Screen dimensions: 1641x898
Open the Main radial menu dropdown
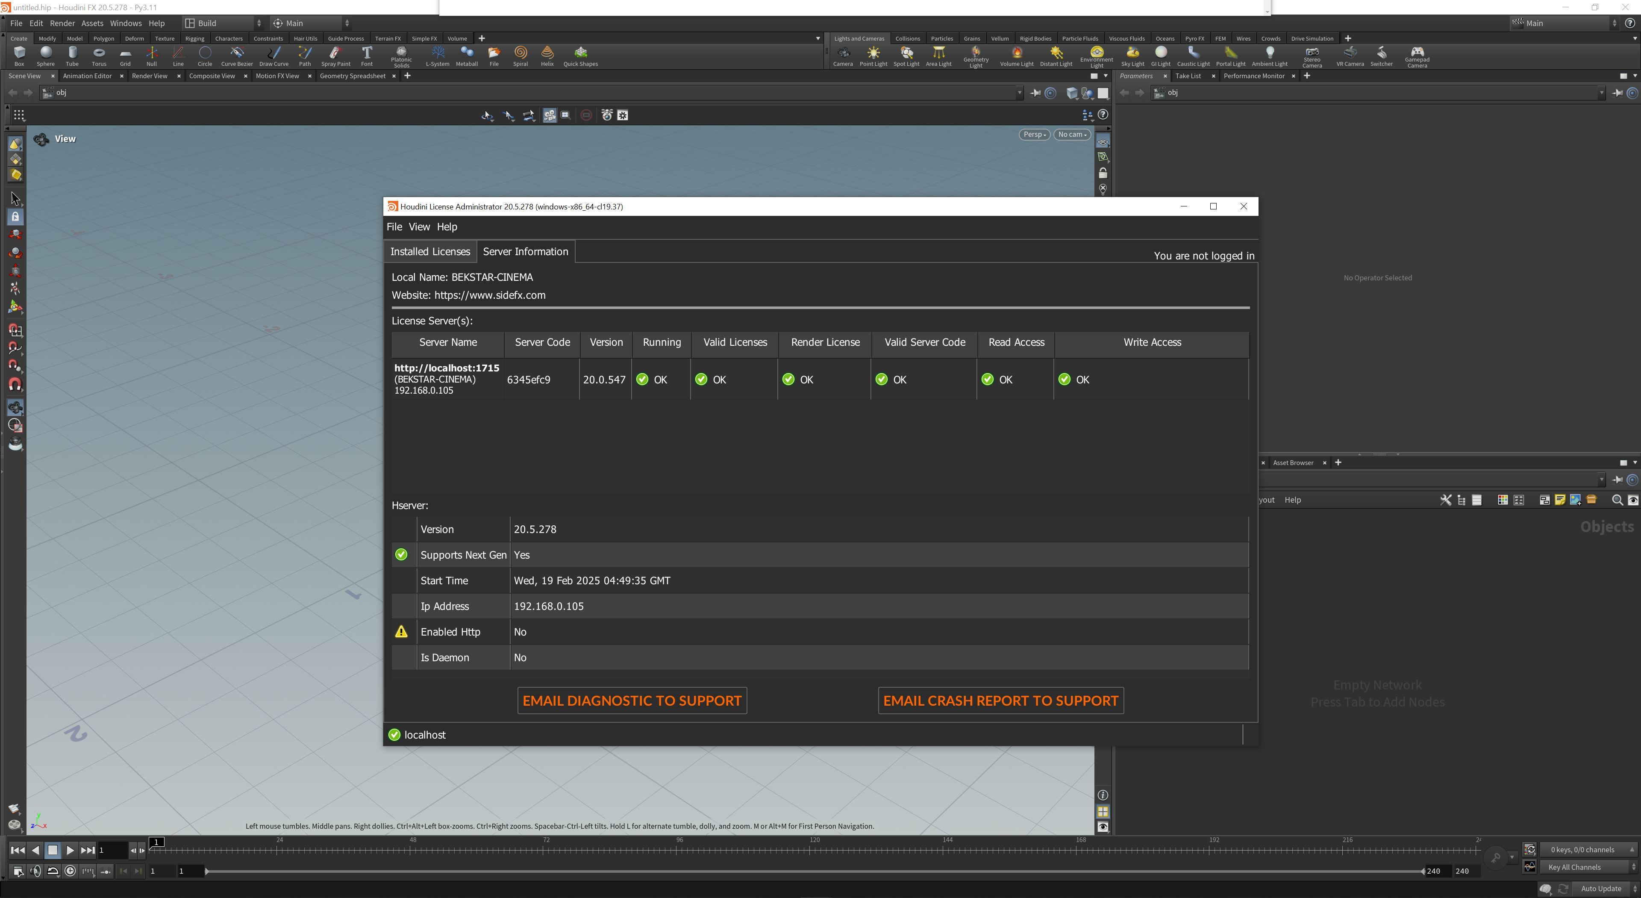(311, 23)
